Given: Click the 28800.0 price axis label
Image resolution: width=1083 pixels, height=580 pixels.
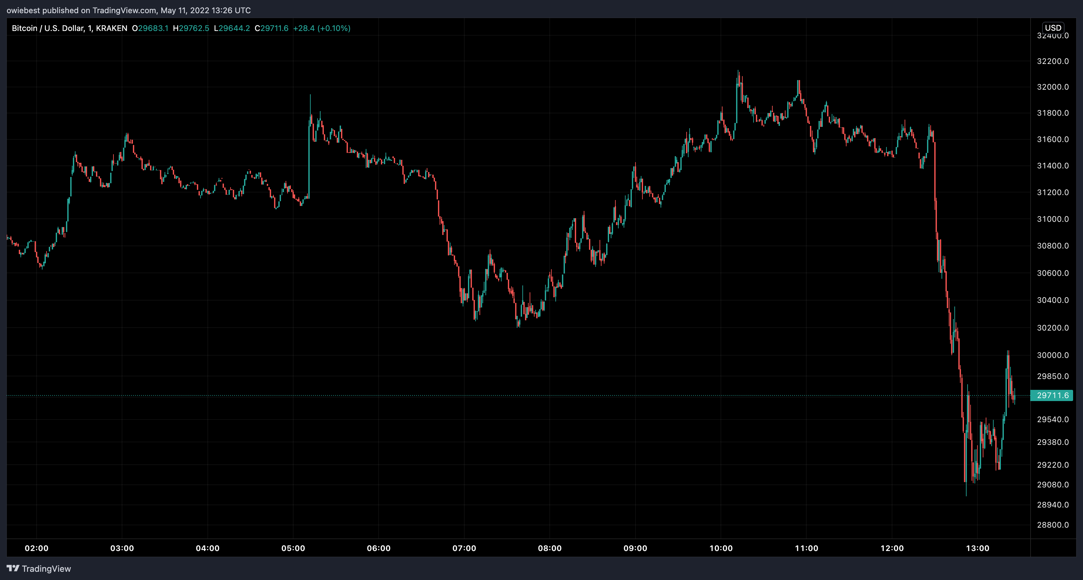Looking at the screenshot, I should (x=1053, y=525).
